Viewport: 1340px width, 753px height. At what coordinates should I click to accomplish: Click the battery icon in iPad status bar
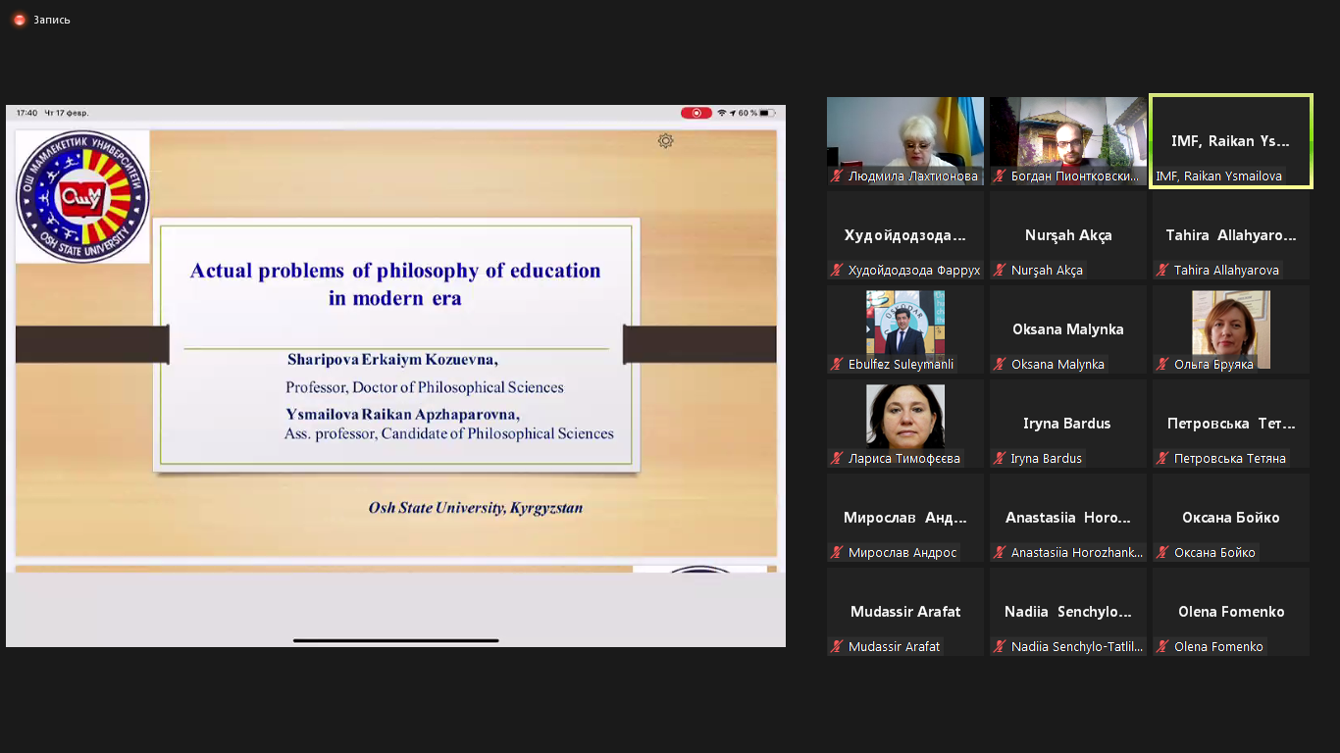766,113
